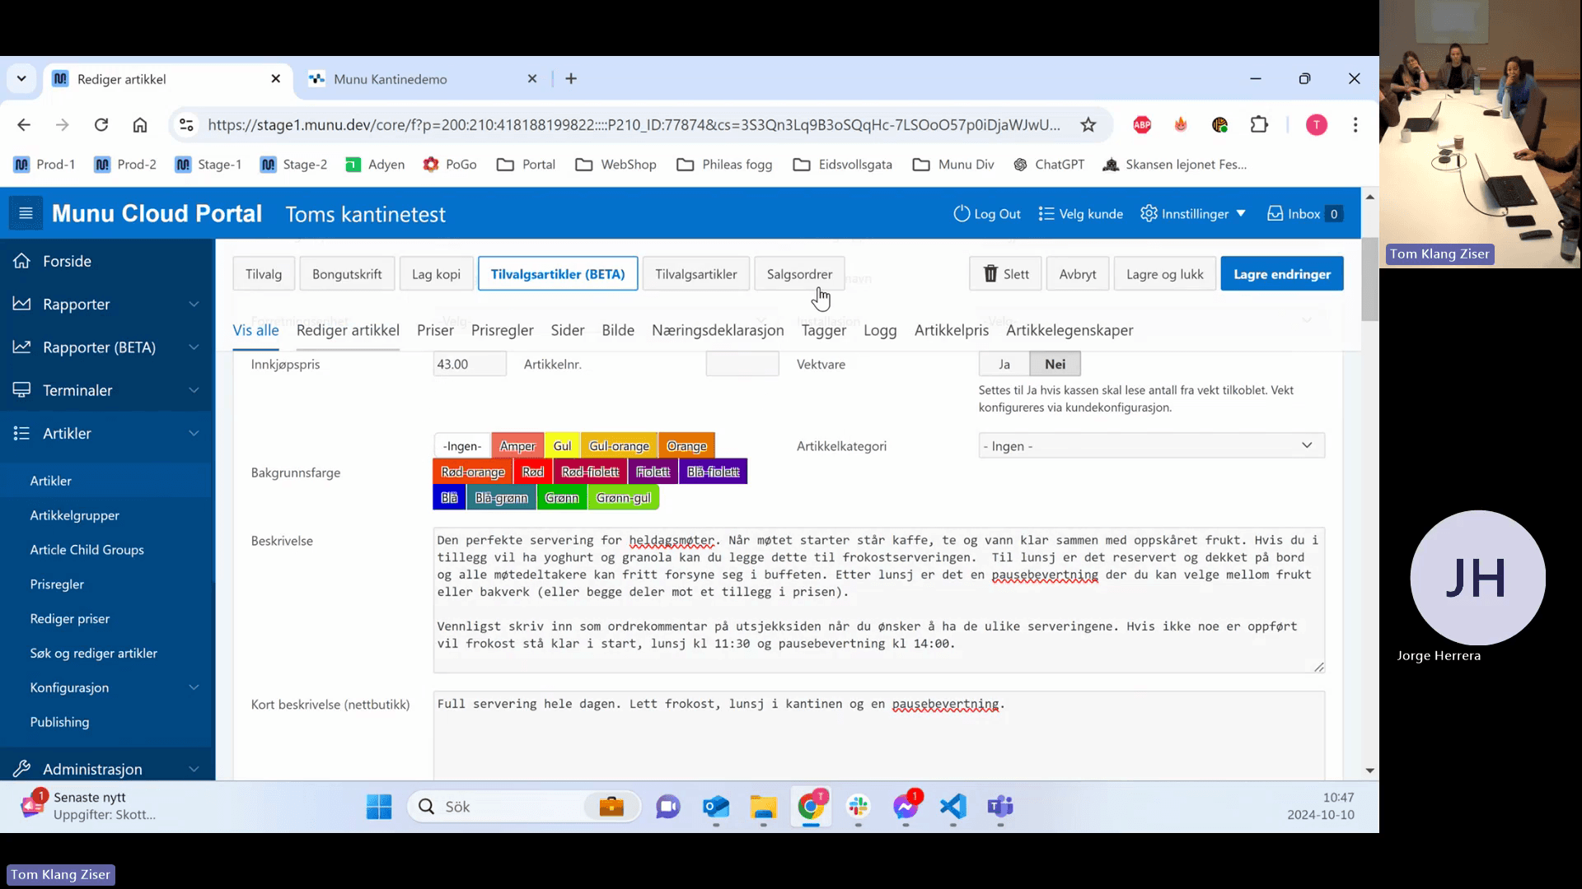Click the Artikkelnr. input field
Image resolution: width=1582 pixels, height=889 pixels.
[742, 364]
